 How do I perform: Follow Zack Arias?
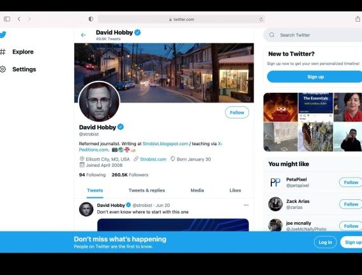click(x=351, y=204)
